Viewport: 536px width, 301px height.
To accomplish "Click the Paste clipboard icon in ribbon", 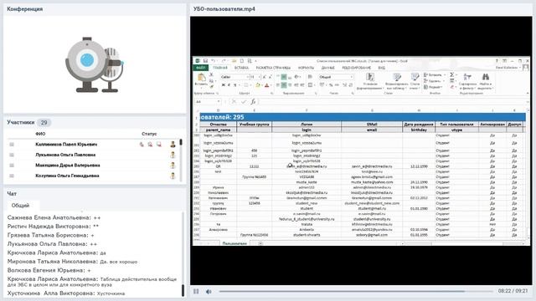I will click(201, 78).
